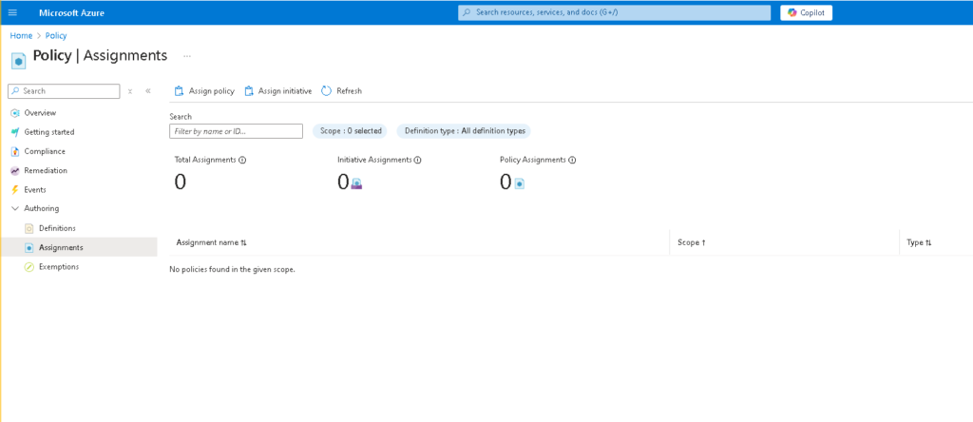The width and height of the screenshot is (973, 422).
Task: Open Events in the sidebar
Action: (x=35, y=190)
